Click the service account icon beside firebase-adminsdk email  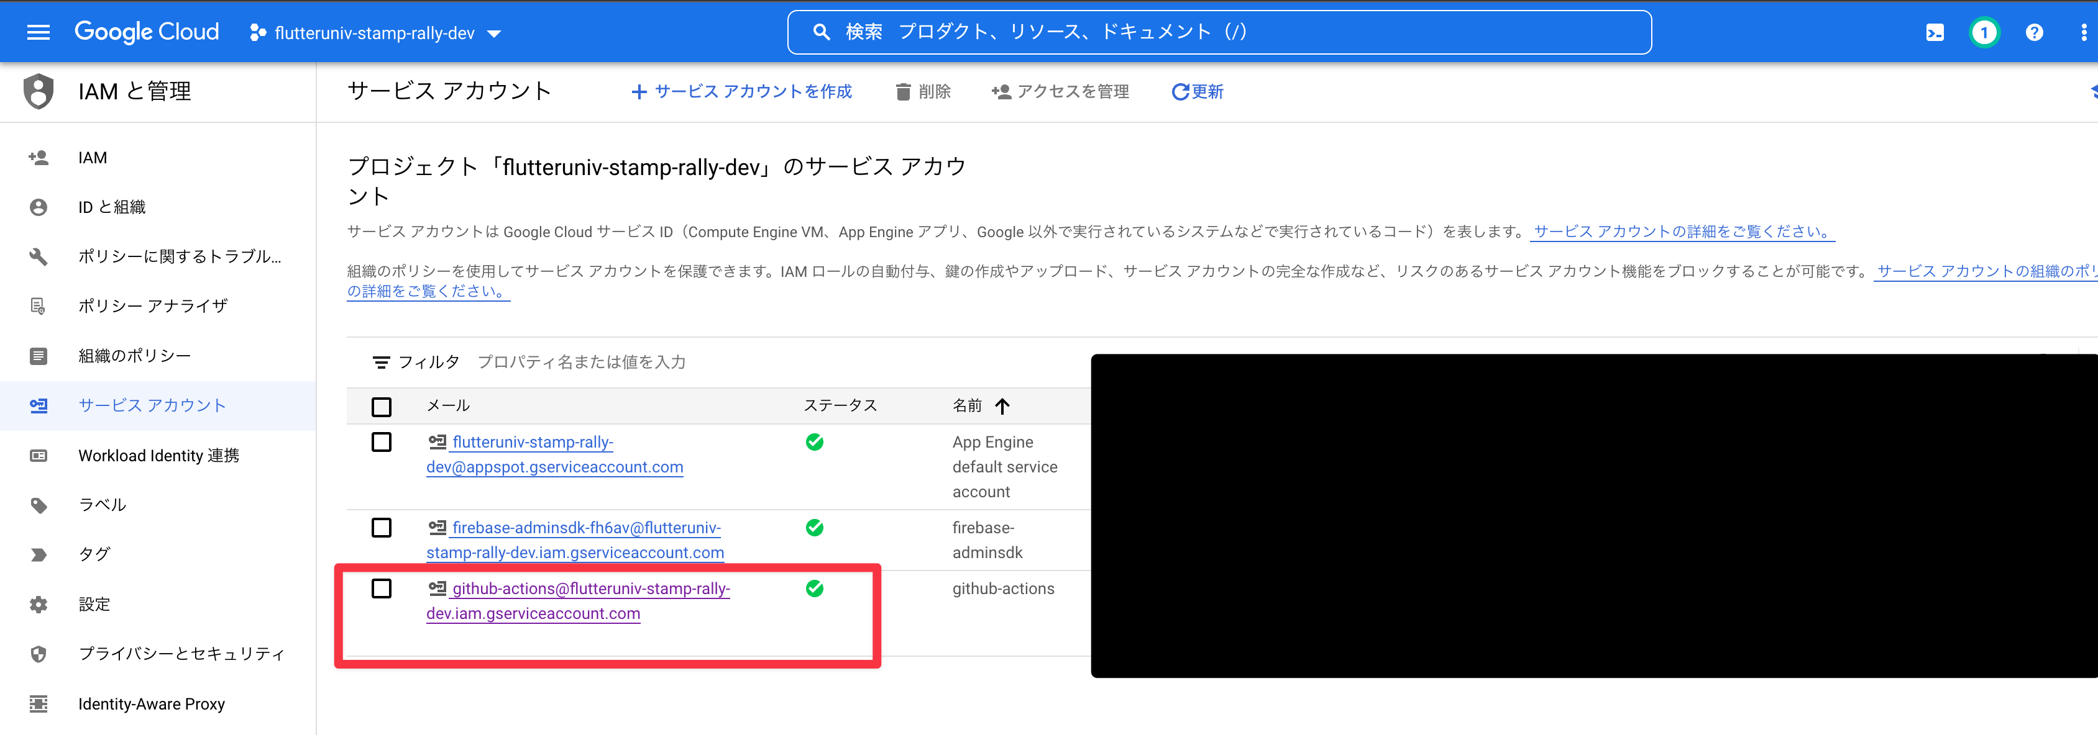coord(438,528)
